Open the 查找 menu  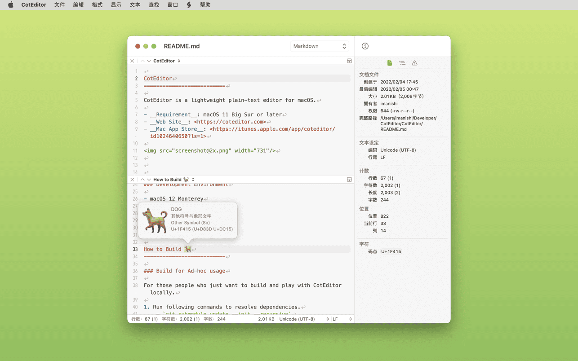[154, 5]
